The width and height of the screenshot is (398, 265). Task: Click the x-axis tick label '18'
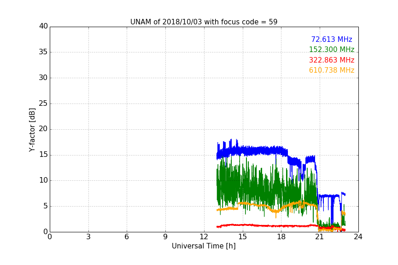pyautogui.click(x=281, y=237)
